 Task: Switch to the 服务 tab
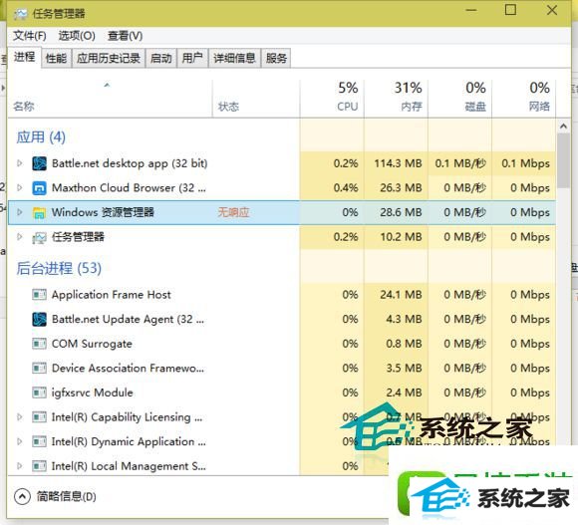tap(276, 58)
